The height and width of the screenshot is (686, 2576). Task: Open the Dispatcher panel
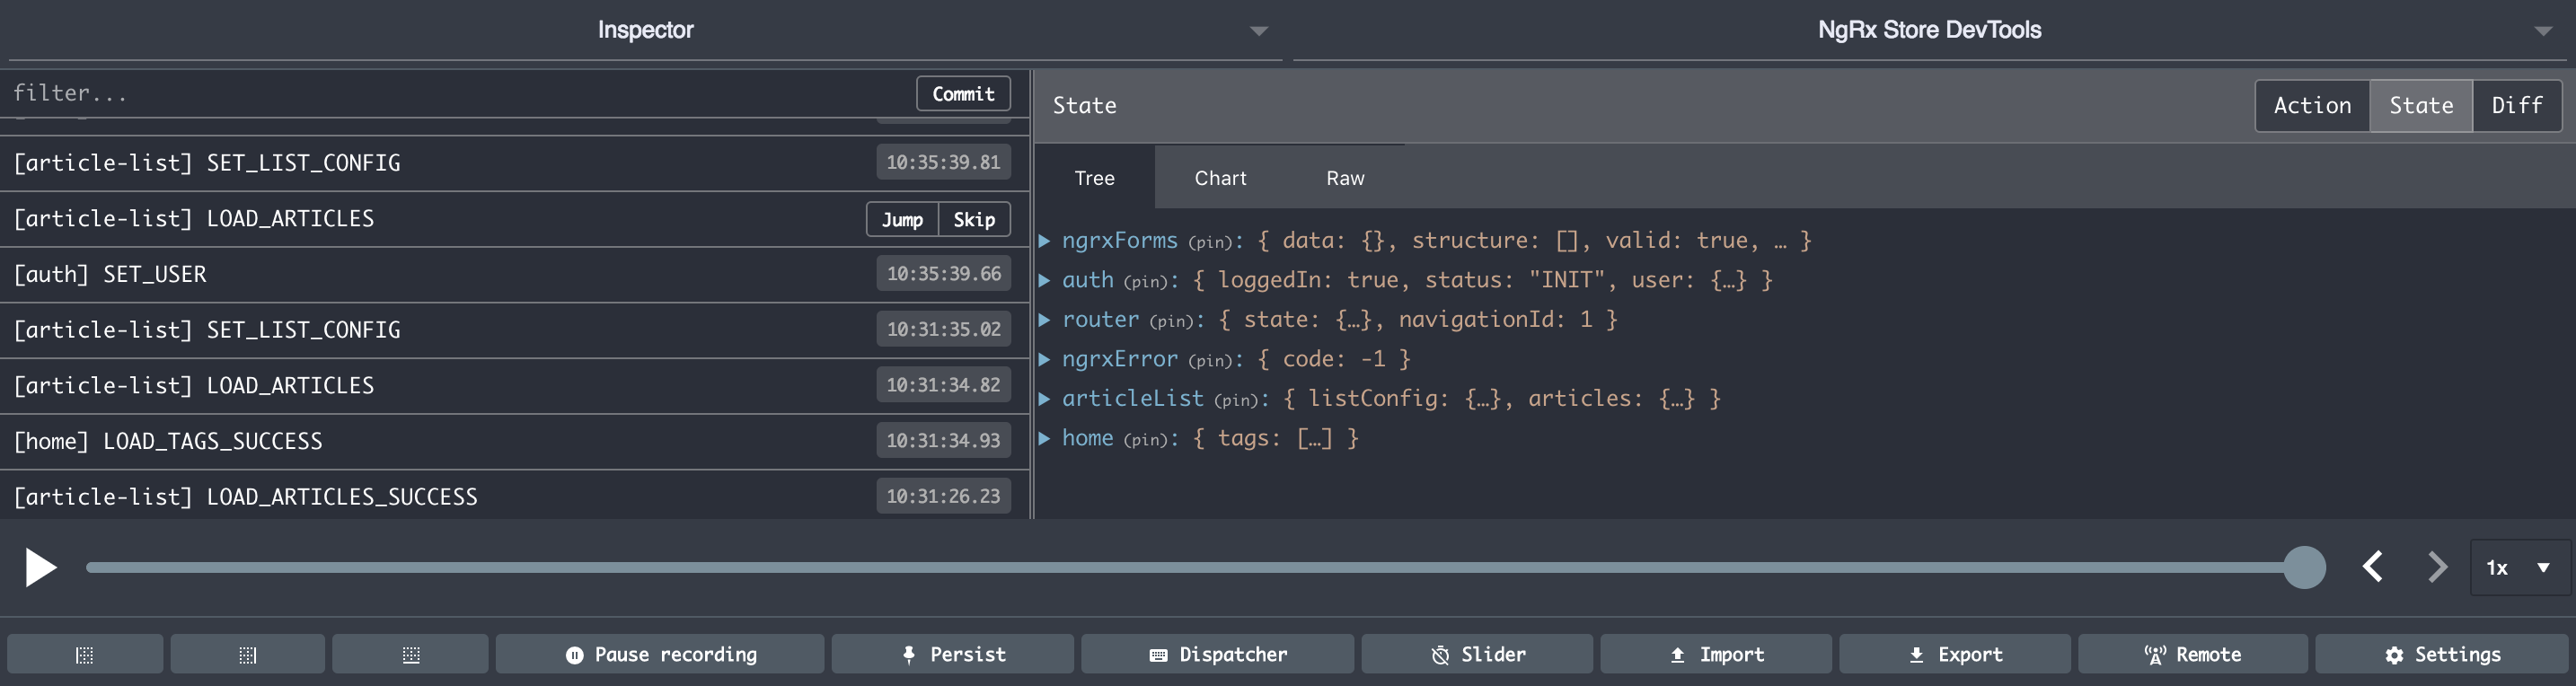tap(1217, 655)
